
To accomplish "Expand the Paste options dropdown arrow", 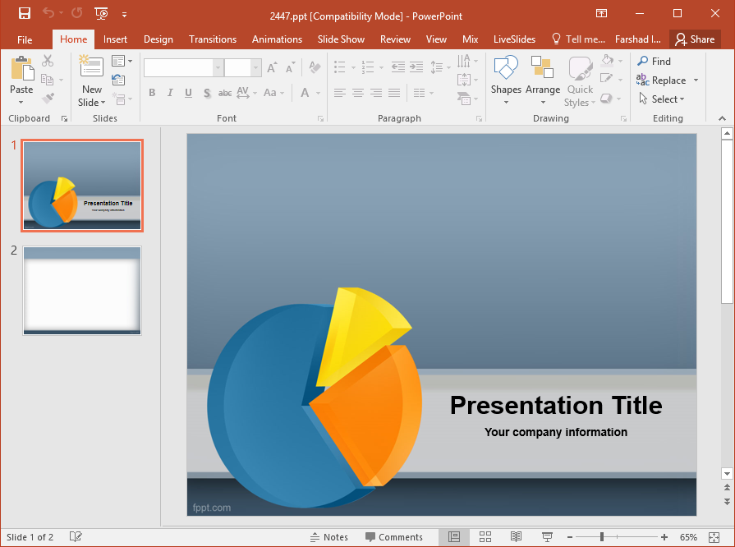I will [21, 102].
